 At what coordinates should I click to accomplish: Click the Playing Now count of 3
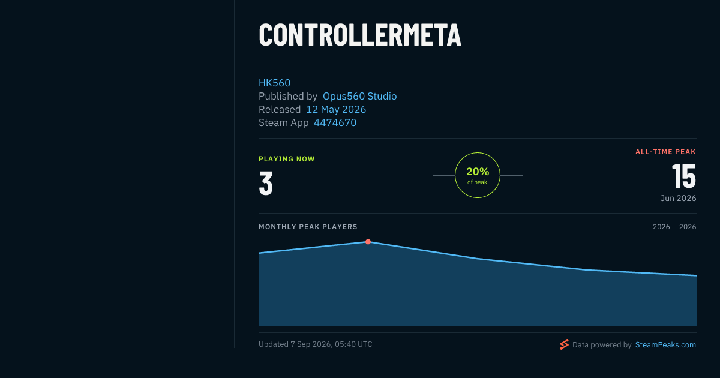coord(266,184)
